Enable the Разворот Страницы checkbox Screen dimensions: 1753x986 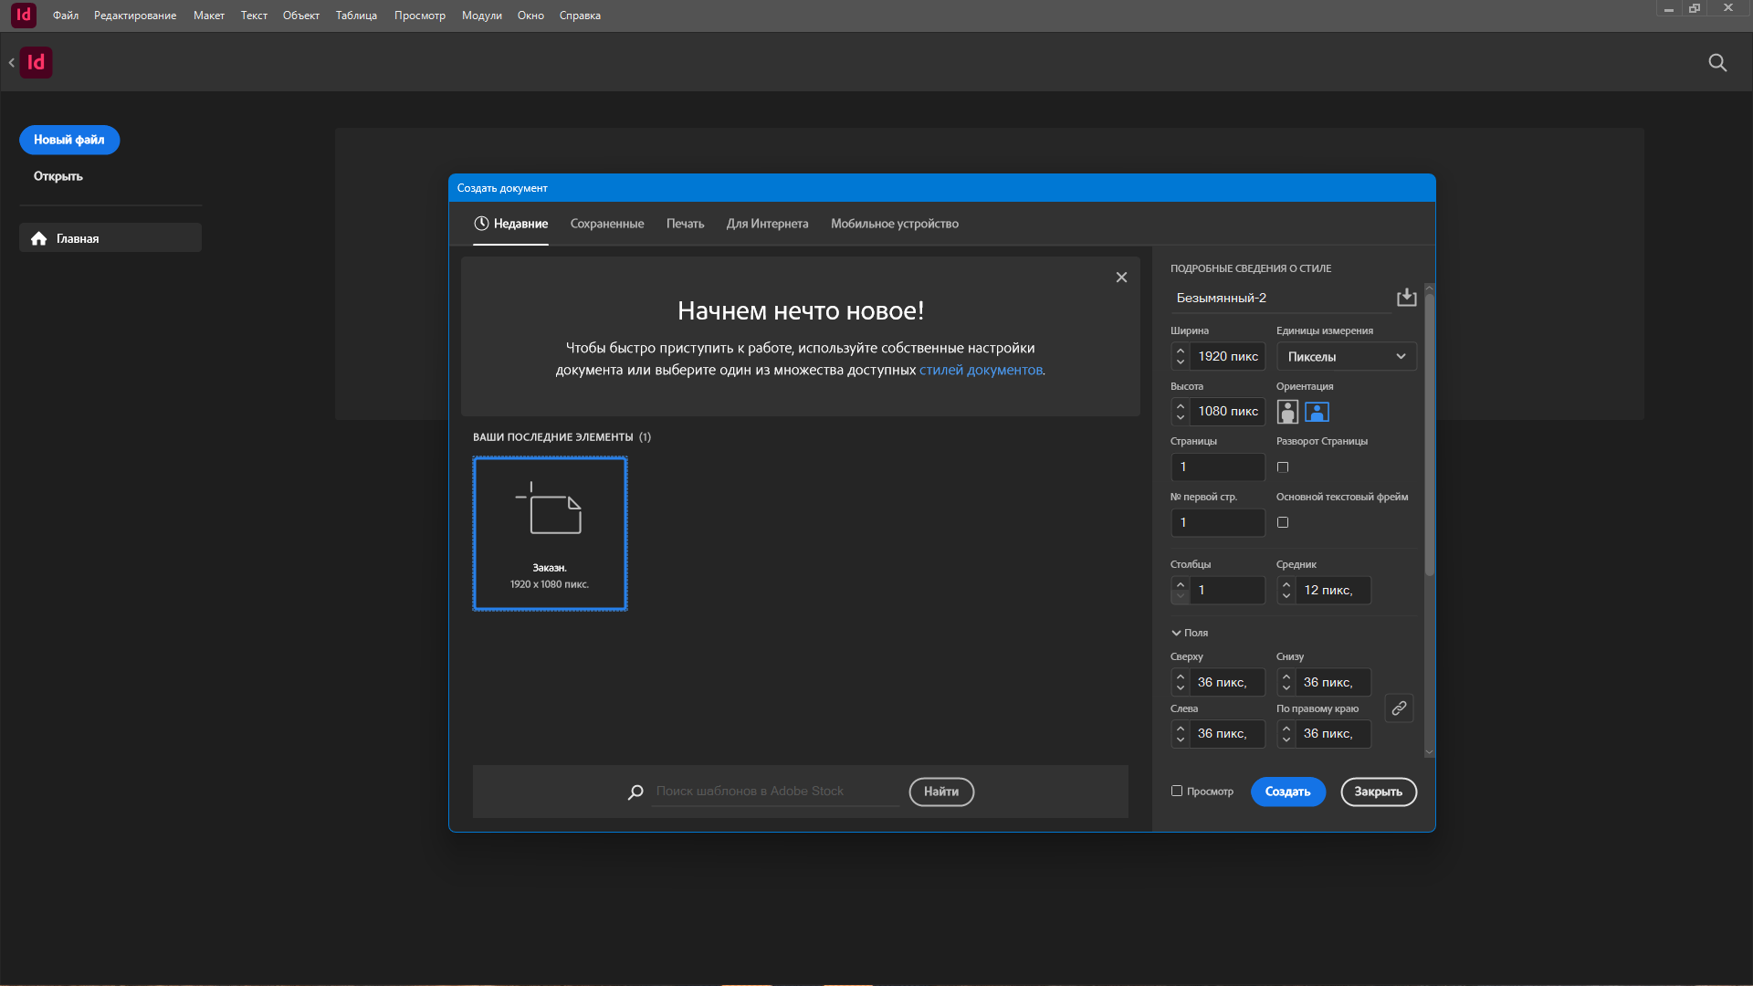click(x=1283, y=467)
